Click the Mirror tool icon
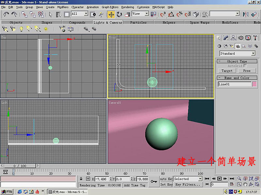The width and height of the screenshot is (261, 195). (x=245, y=14)
